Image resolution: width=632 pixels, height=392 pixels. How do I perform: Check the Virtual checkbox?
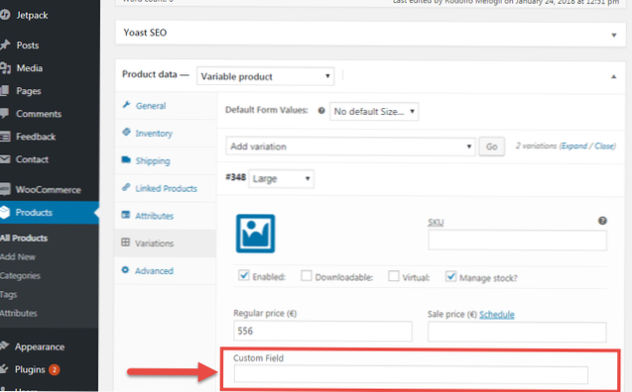point(393,276)
